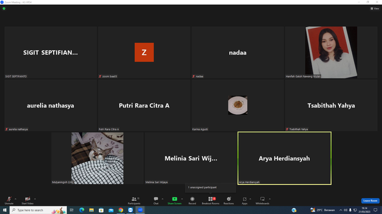Select the nadaa participant tile

tap(238, 52)
